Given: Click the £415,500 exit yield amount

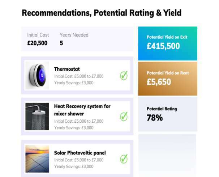Looking at the screenshot, I should (x=163, y=46).
